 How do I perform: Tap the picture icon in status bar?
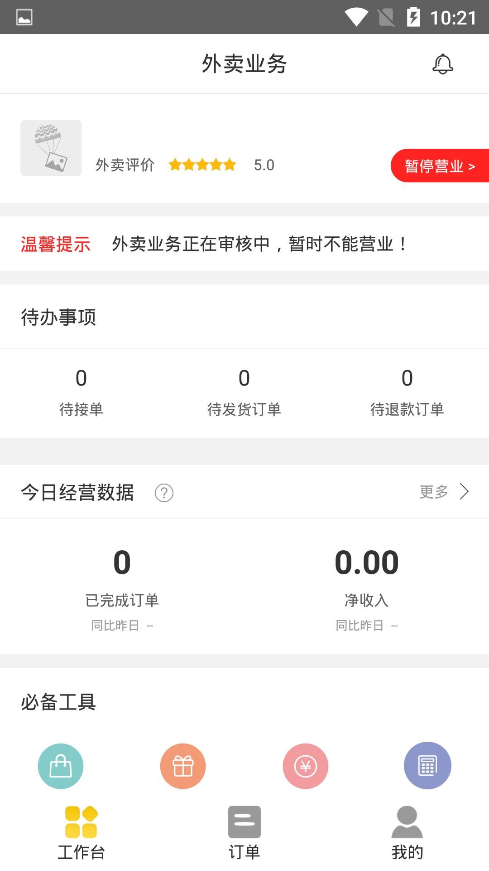click(24, 17)
